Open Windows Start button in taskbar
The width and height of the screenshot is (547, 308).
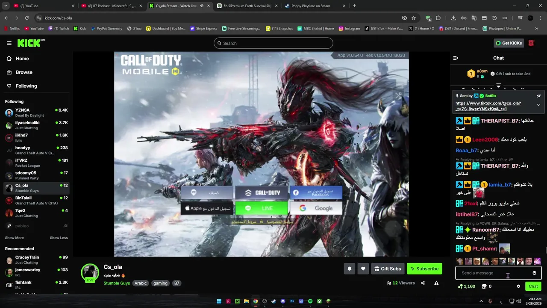point(219,301)
